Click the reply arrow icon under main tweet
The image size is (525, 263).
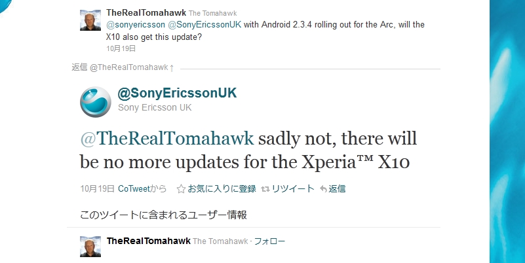tap(323, 189)
